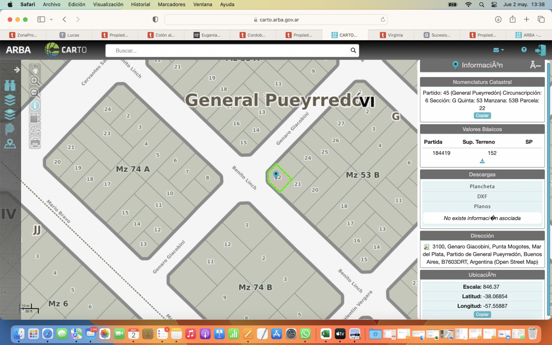Click the help question mark icon
The image size is (552, 345).
point(524,49)
